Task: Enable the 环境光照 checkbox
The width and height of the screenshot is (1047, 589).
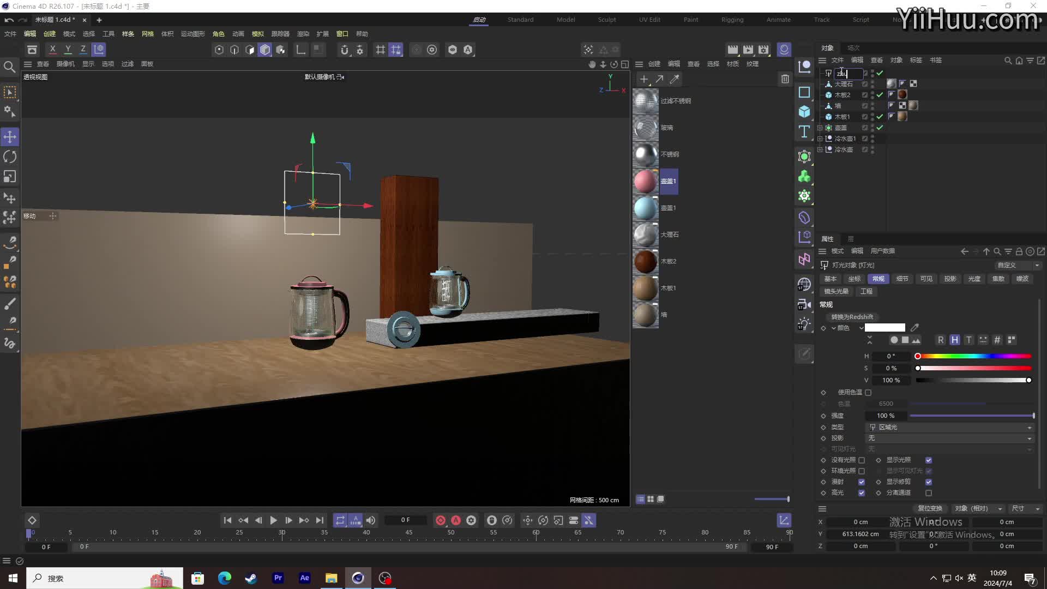Action: (862, 471)
